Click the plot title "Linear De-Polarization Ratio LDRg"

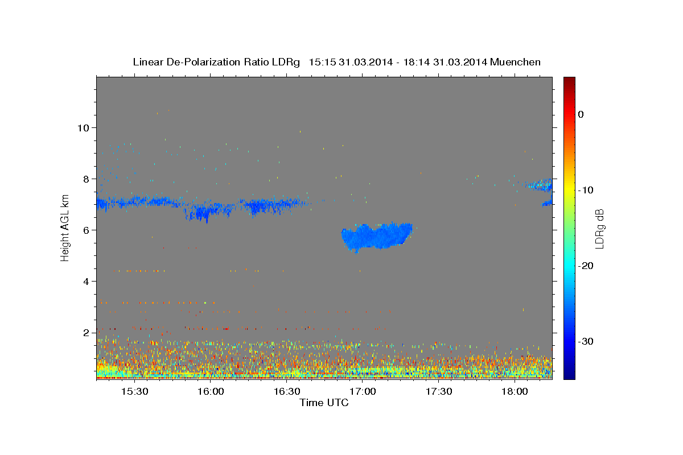(216, 62)
